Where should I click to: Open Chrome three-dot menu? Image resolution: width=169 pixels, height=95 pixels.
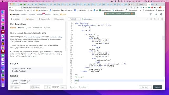coord(163,8)
